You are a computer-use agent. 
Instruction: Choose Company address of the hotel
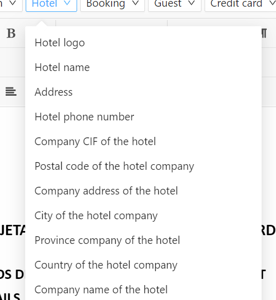point(143,191)
